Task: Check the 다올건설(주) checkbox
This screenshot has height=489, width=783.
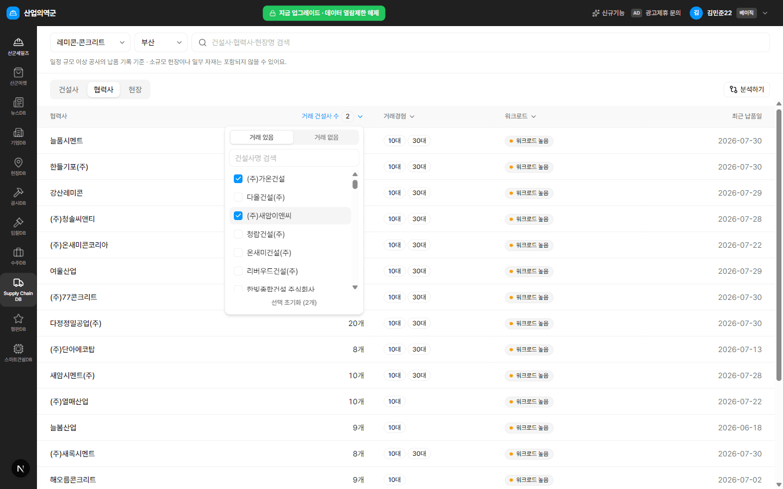Action: coord(238,197)
